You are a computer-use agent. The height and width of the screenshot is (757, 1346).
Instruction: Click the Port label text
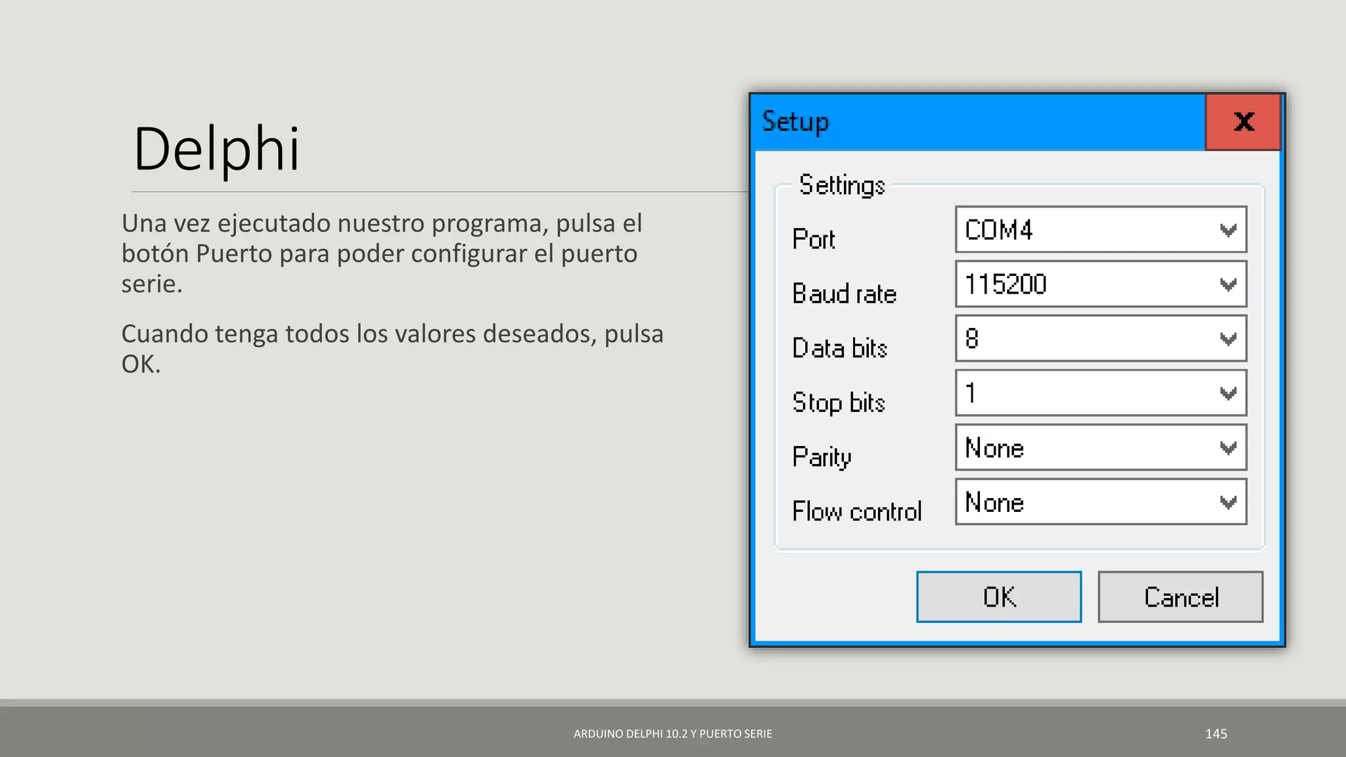coord(814,239)
